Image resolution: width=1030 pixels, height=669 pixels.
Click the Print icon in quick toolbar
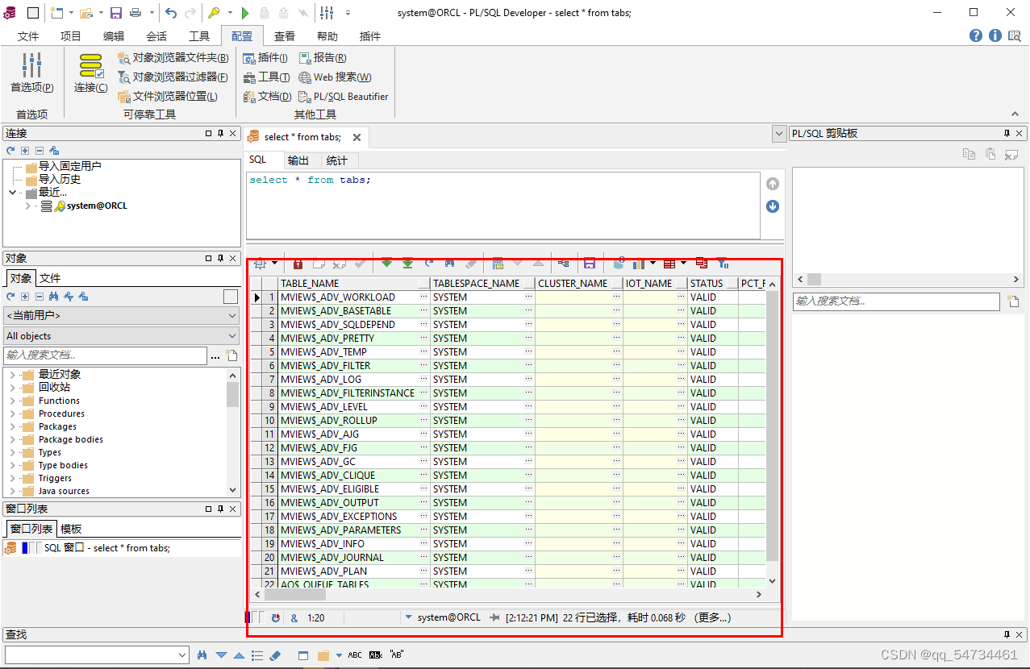tap(136, 12)
